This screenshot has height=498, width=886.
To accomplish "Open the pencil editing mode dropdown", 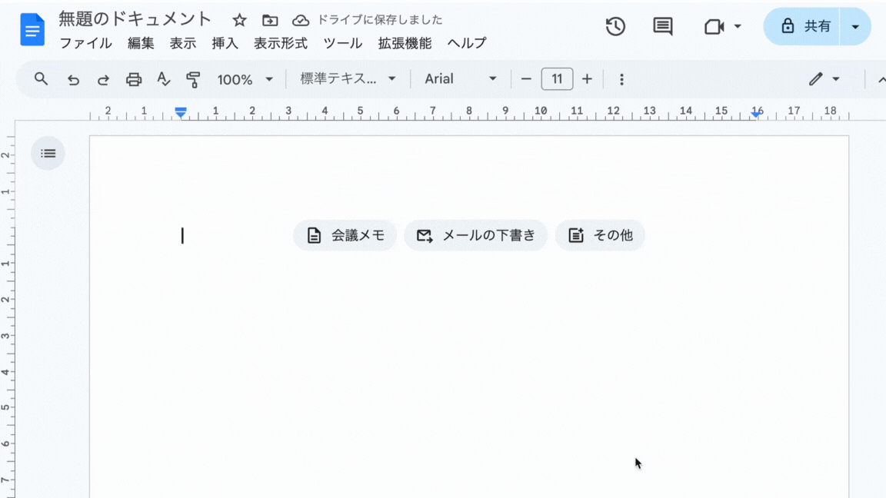I will pos(824,79).
